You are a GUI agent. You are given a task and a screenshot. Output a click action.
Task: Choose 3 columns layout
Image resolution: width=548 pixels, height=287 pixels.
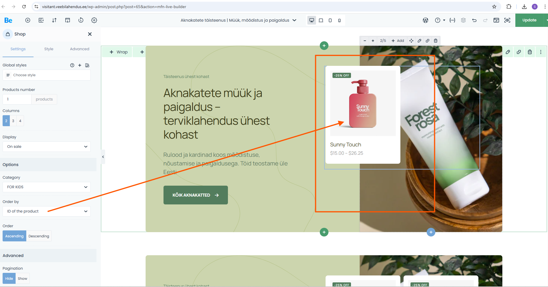(x=13, y=121)
